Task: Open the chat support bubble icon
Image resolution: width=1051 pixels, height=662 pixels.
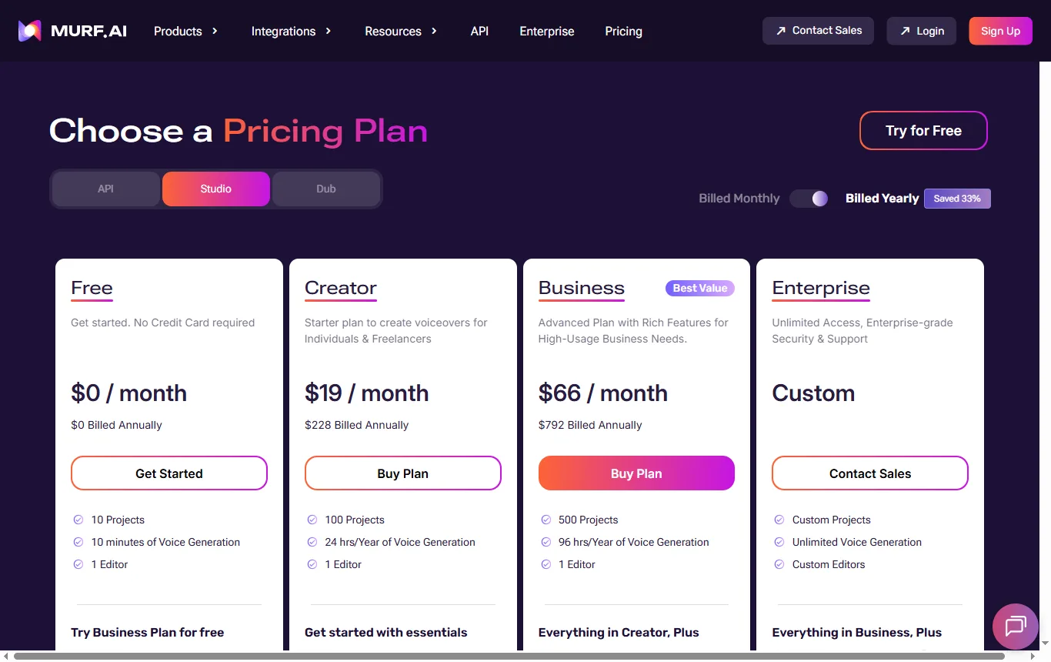Action: (x=1016, y=627)
